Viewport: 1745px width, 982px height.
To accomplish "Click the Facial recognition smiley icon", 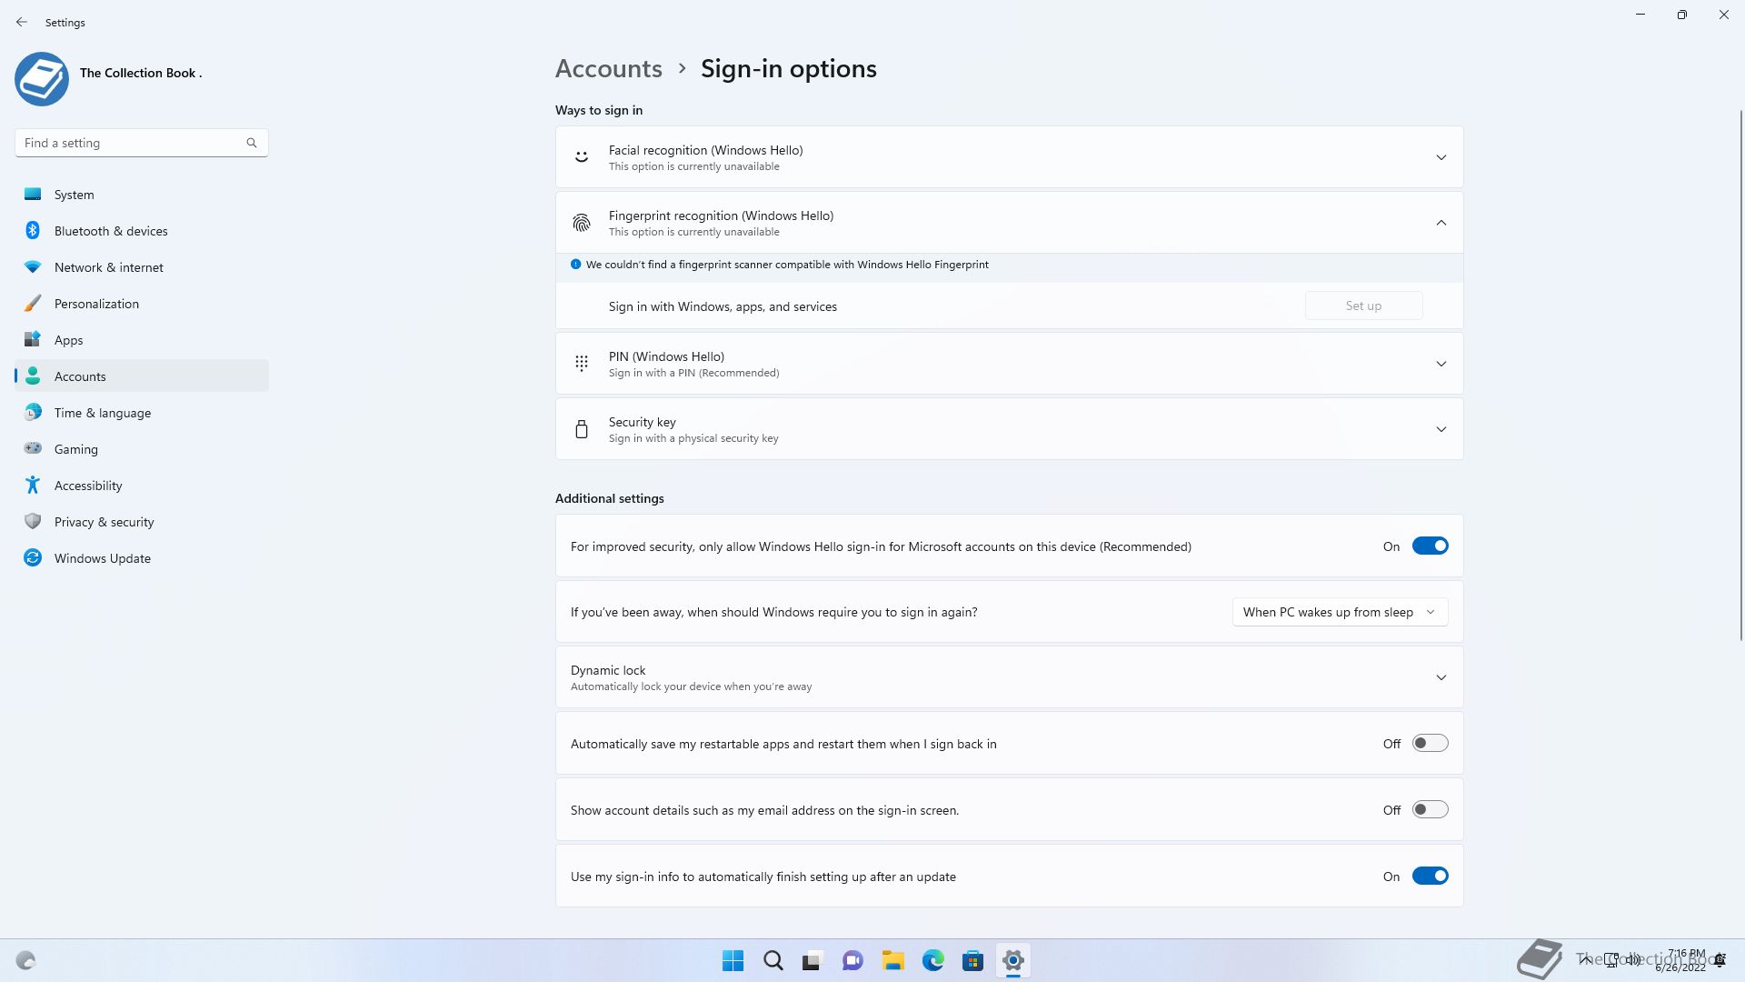I will pyautogui.click(x=582, y=157).
